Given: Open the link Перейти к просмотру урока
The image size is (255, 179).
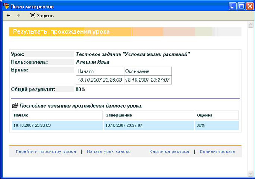Looking at the screenshot, I should (46, 151).
